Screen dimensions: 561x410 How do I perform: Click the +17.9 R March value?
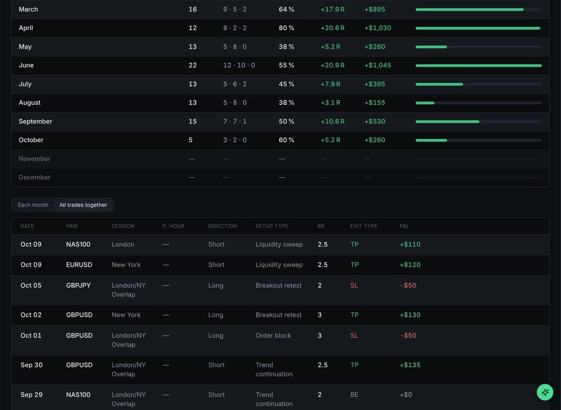[x=332, y=9]
